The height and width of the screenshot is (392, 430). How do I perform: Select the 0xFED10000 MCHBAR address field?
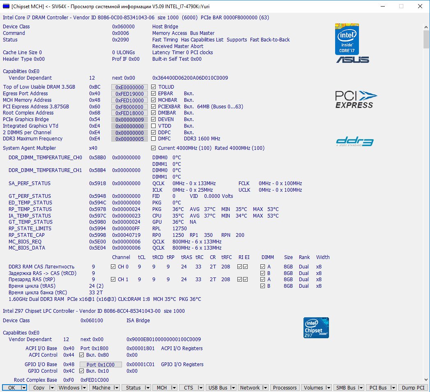(x=129, y=100)
